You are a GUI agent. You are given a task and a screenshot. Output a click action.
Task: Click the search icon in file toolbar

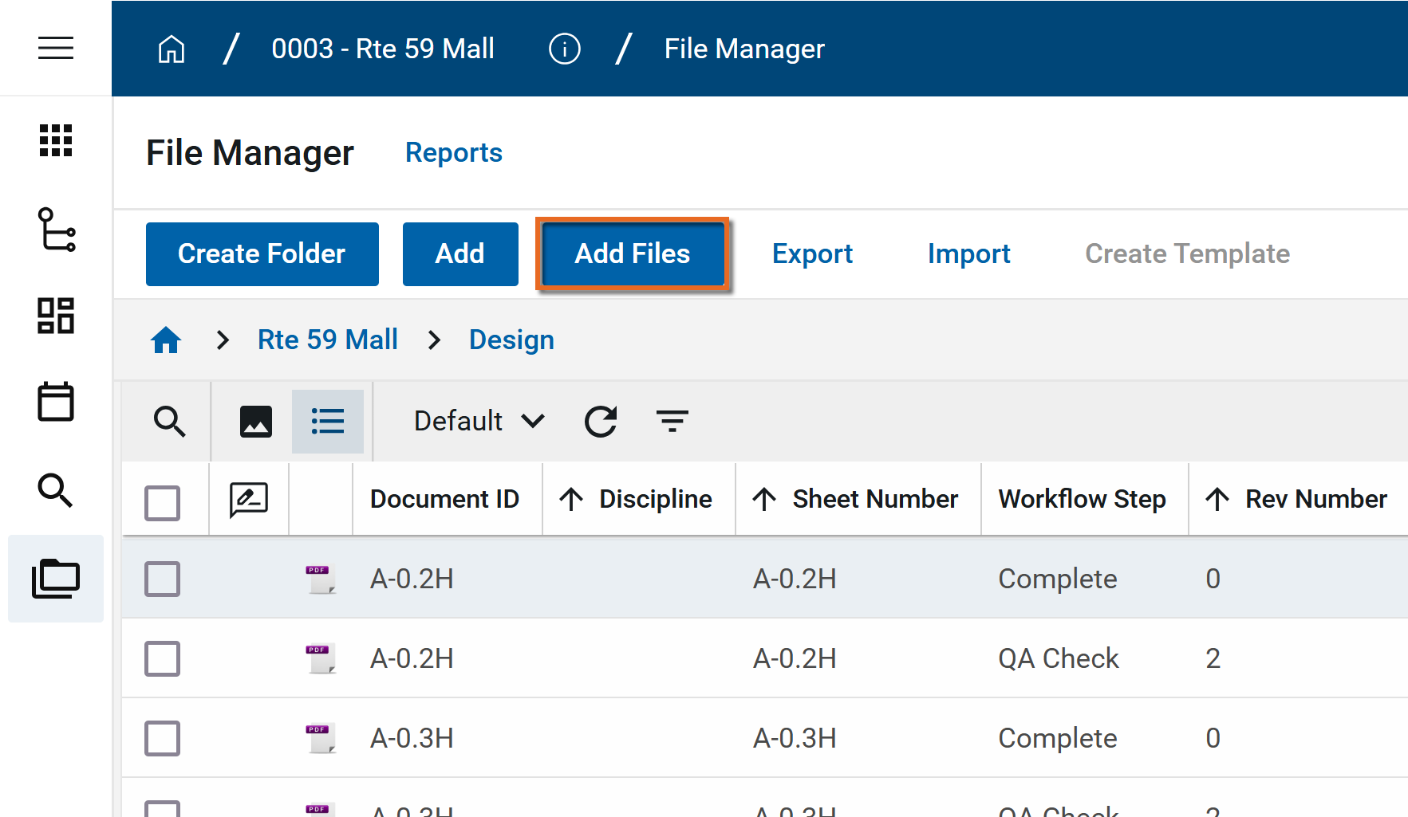(x=169, y=422)
